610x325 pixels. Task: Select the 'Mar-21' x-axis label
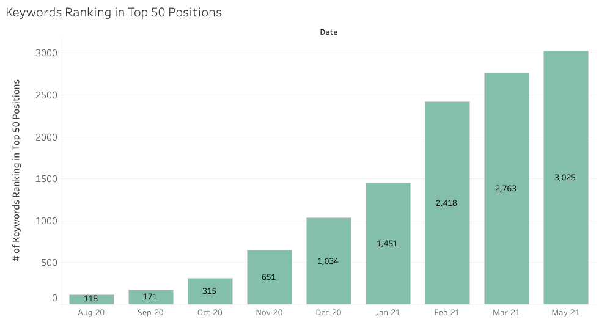click(506, 313)
